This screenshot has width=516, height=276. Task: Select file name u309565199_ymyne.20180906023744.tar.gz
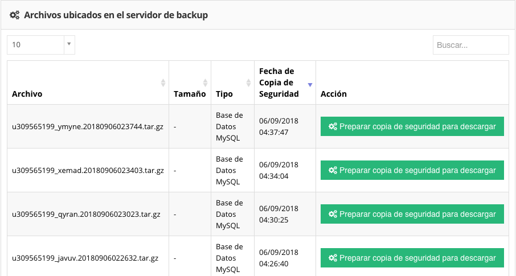(88, 127)
